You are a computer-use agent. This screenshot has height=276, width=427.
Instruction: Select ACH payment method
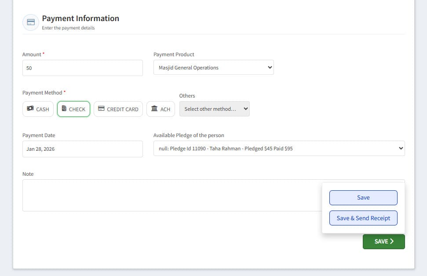(161, 109)
